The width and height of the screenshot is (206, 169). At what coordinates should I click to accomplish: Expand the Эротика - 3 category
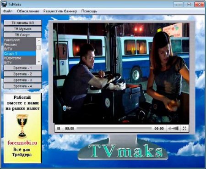pyautogui.click(x=22, y=80)
